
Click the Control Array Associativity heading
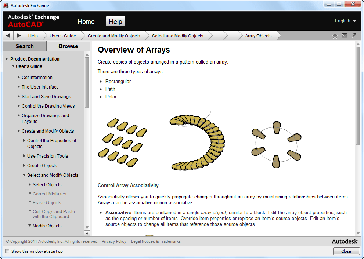point(128,186)
